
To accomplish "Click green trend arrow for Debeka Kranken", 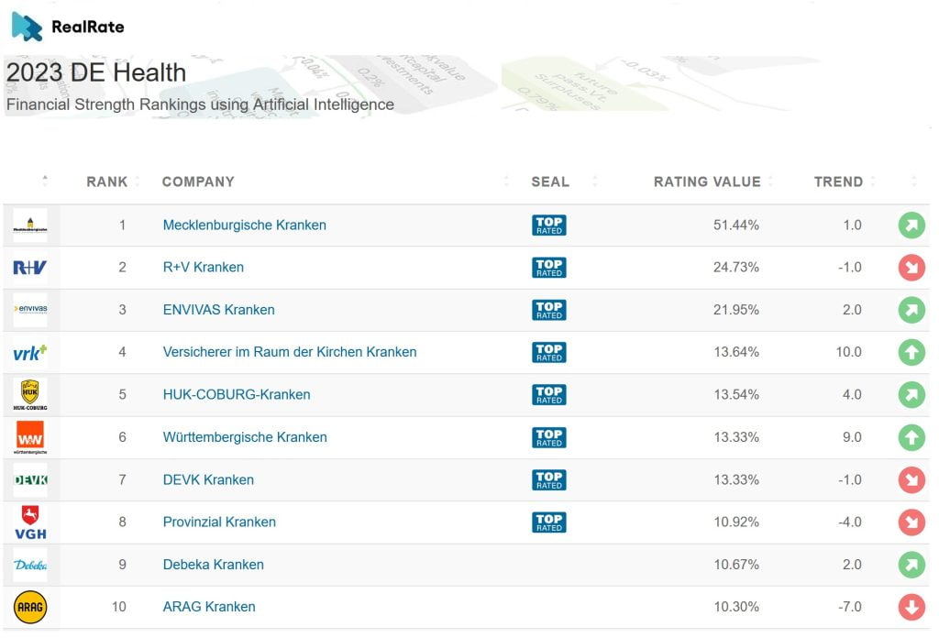I will pyautogui.click(x=911, y=565).
